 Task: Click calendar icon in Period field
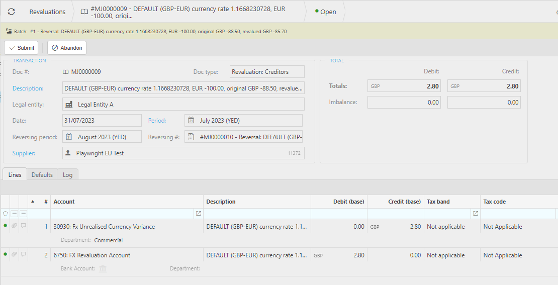[191, 120]
